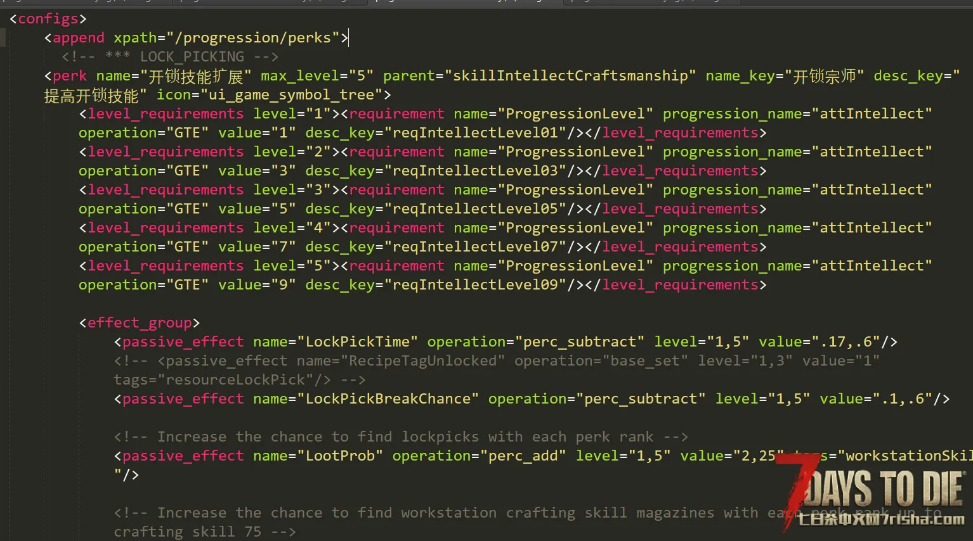Click the reqIntellectLevel07 desc_key value
This screenshot has width=973, height=541.
[x=475, y=247]
